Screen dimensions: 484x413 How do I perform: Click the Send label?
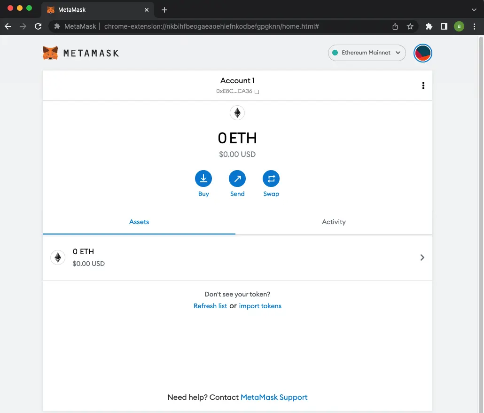pos(237,194)
